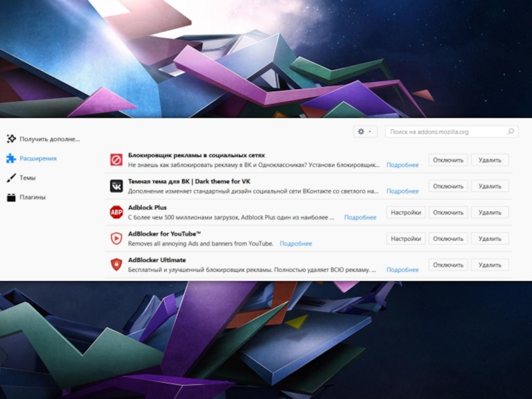The width and height of the screenshot is (532, 399).
Task: Disable Блокировщик рекламы в социальных сетях
Action: 448,160
